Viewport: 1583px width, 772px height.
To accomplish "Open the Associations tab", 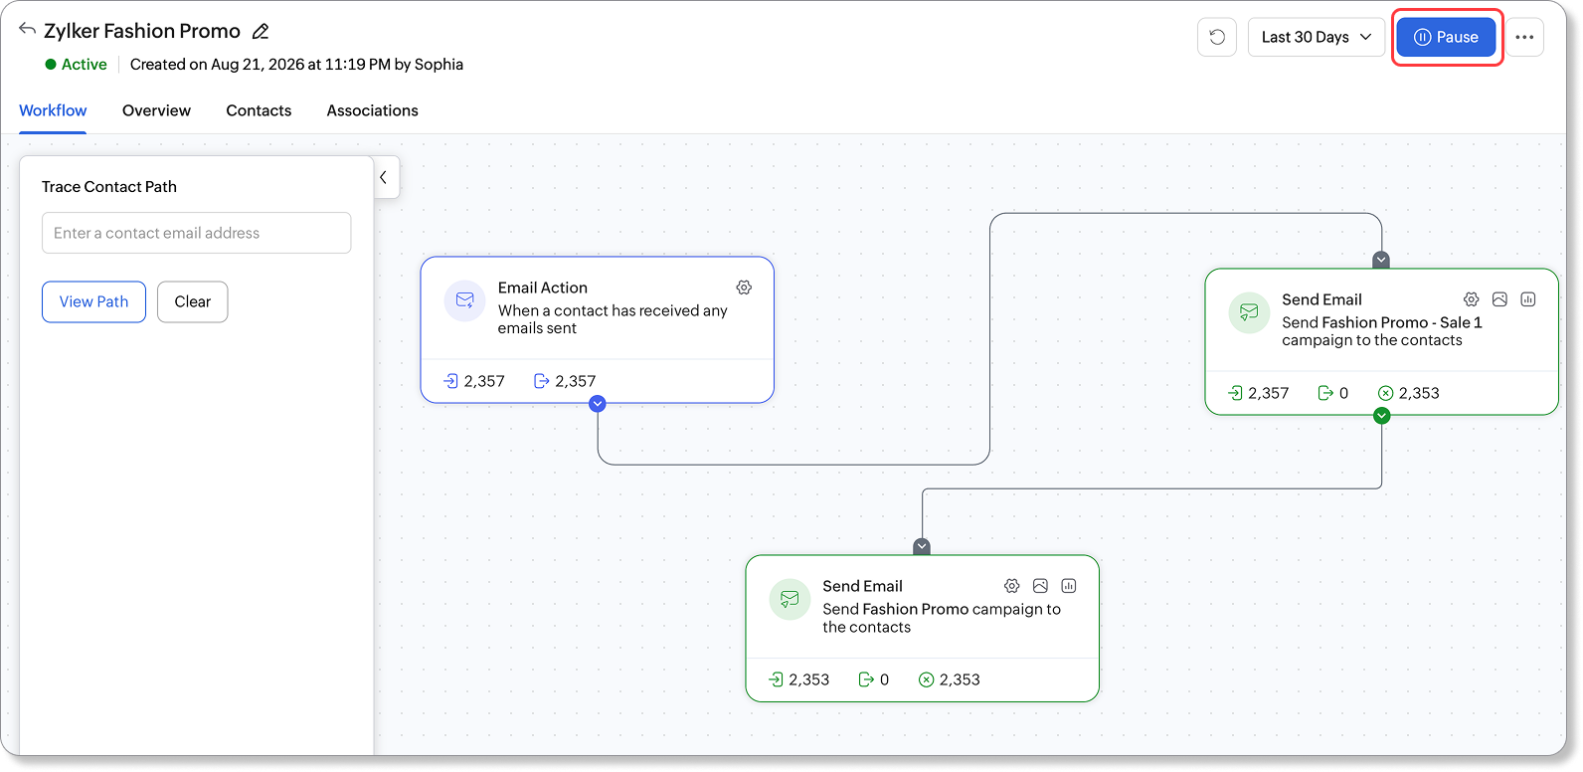I will click(x=372, y=110).
